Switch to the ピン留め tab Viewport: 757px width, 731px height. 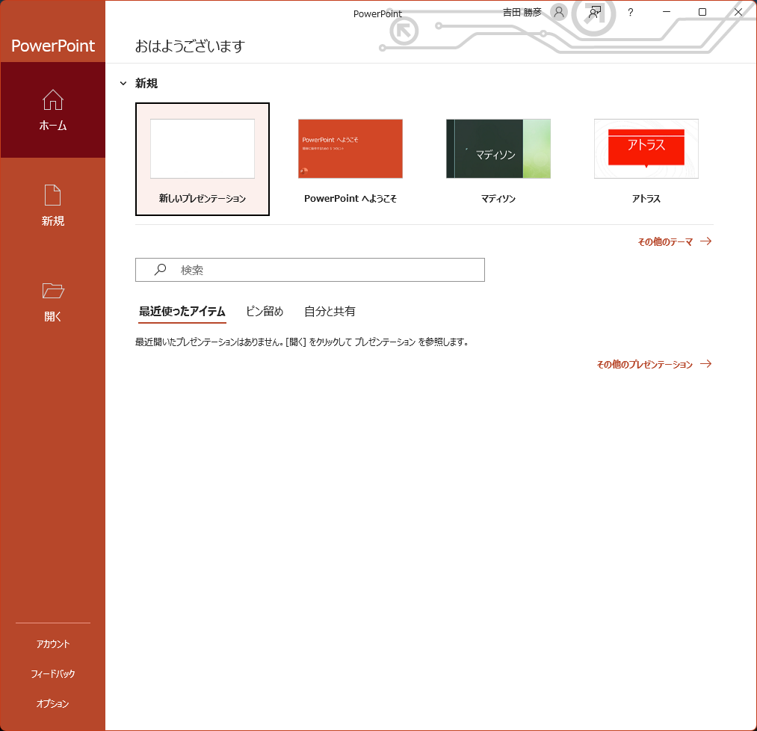pos(265,312)
